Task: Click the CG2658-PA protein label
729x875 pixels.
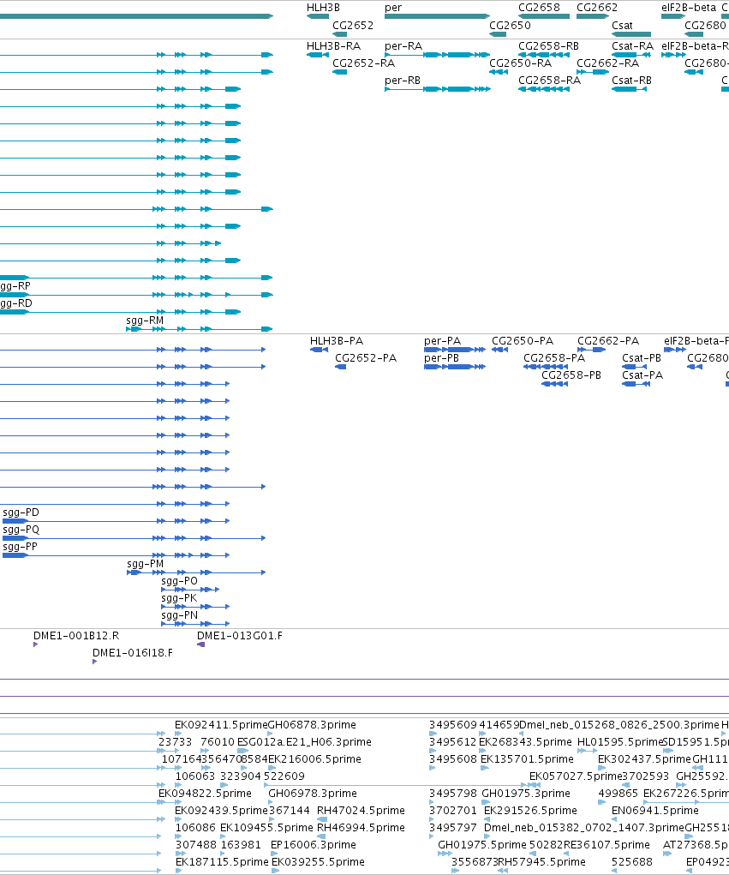Action: [x=554, y=357]
